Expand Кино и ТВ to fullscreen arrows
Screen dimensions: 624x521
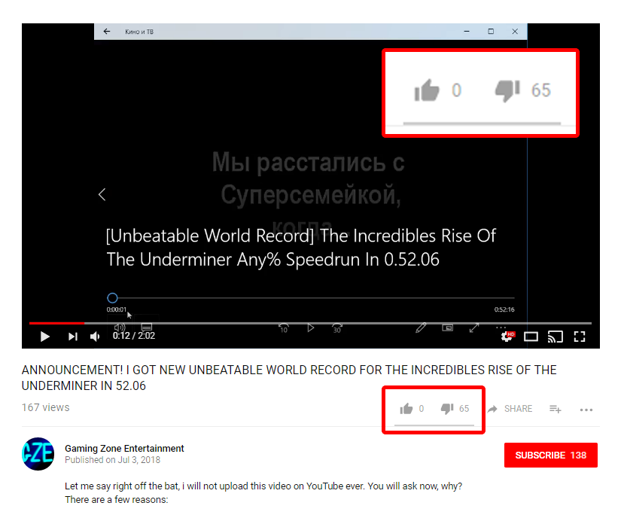click(474, 328)
